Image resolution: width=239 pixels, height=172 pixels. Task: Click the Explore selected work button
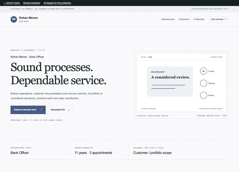coord(28,110)
